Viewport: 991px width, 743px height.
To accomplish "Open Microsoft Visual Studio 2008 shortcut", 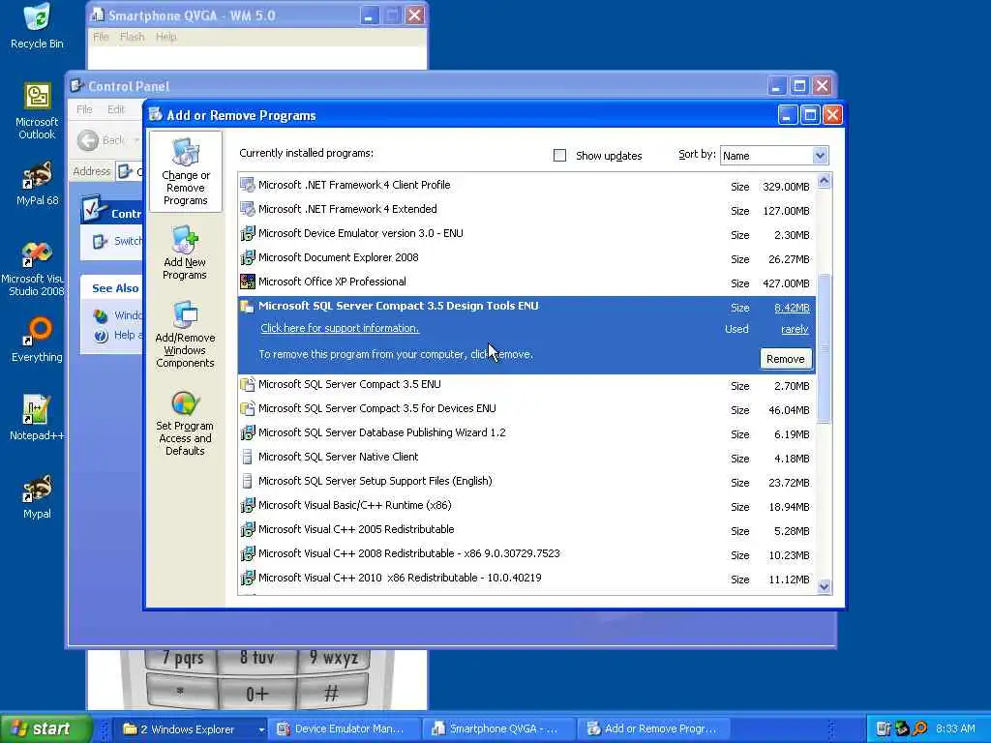I will (x=35, y=269).
